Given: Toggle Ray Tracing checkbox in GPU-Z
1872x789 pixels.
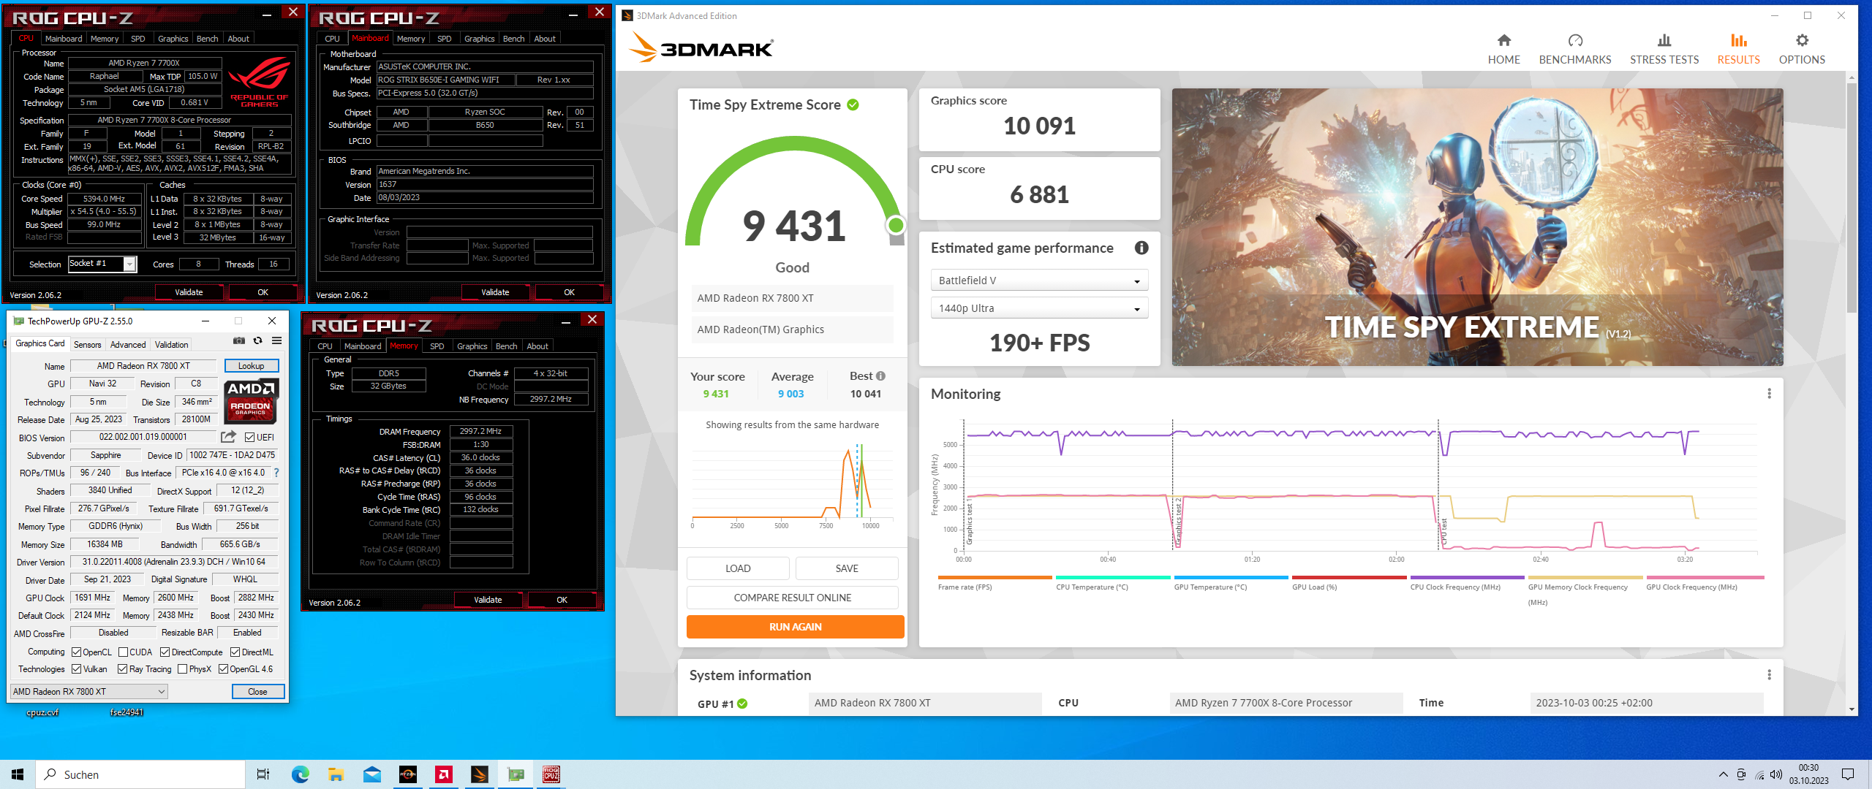Looking at the screenshot, I should (122, 669).
